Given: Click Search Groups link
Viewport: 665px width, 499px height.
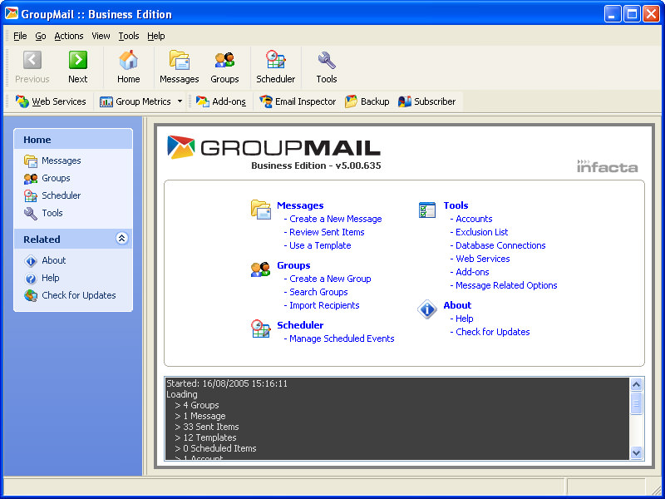Looking at the screenshot, I should [318, 292].
